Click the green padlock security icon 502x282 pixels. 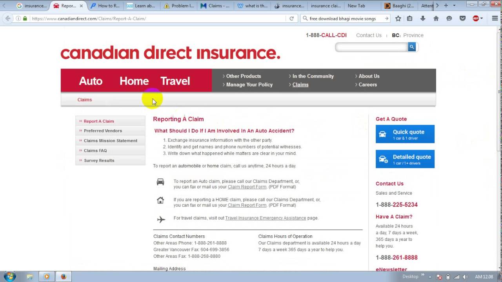coord(25,18)
